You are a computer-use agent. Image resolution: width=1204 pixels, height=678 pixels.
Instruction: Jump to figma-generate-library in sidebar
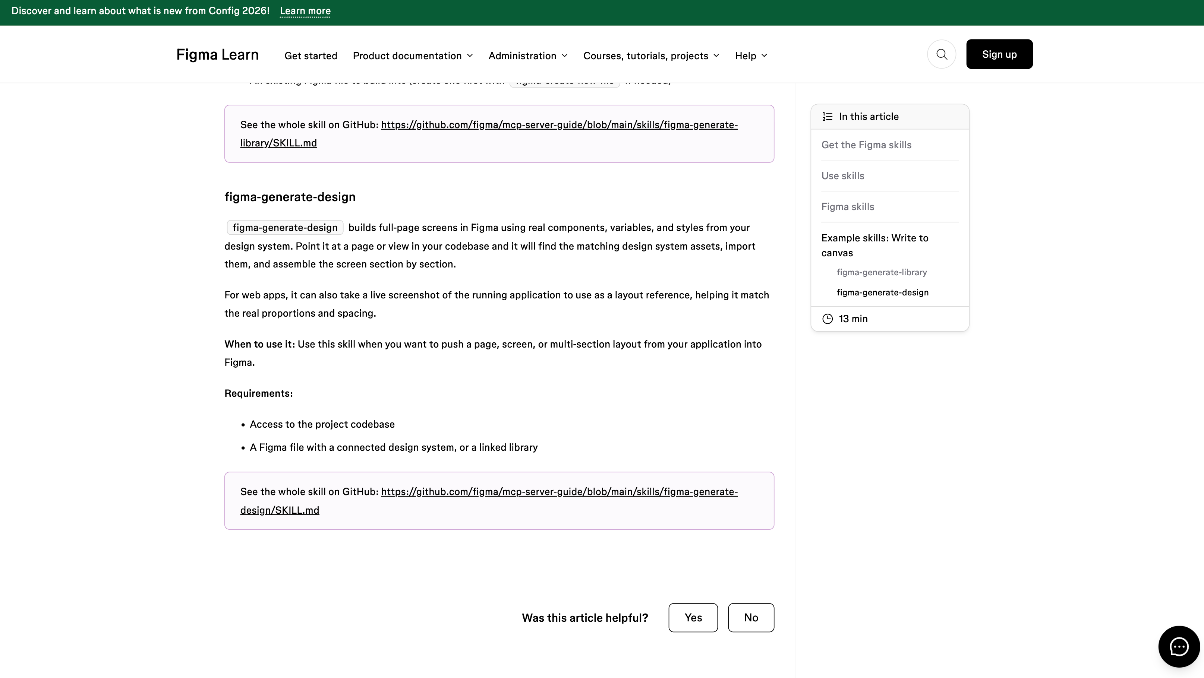point(882,272)
